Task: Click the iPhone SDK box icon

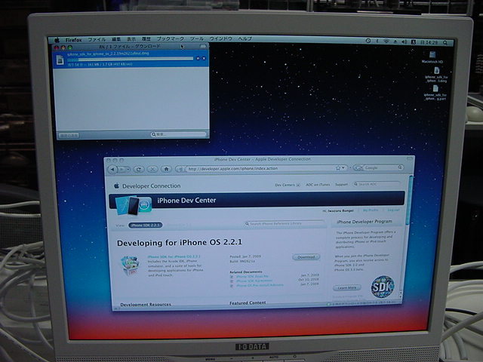Action: click(x=131, y=265)
